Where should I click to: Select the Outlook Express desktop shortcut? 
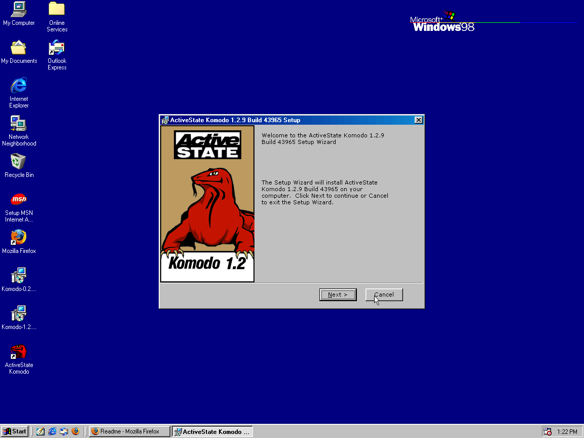click(x=57, y=55)
